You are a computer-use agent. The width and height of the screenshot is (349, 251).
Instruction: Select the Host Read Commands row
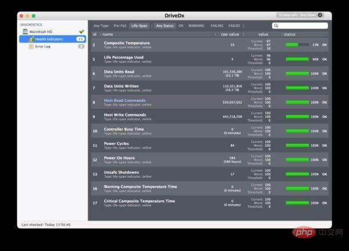pos(209,103)
